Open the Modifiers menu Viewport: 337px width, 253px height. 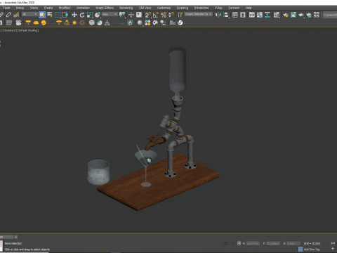(x=65, y=8)
